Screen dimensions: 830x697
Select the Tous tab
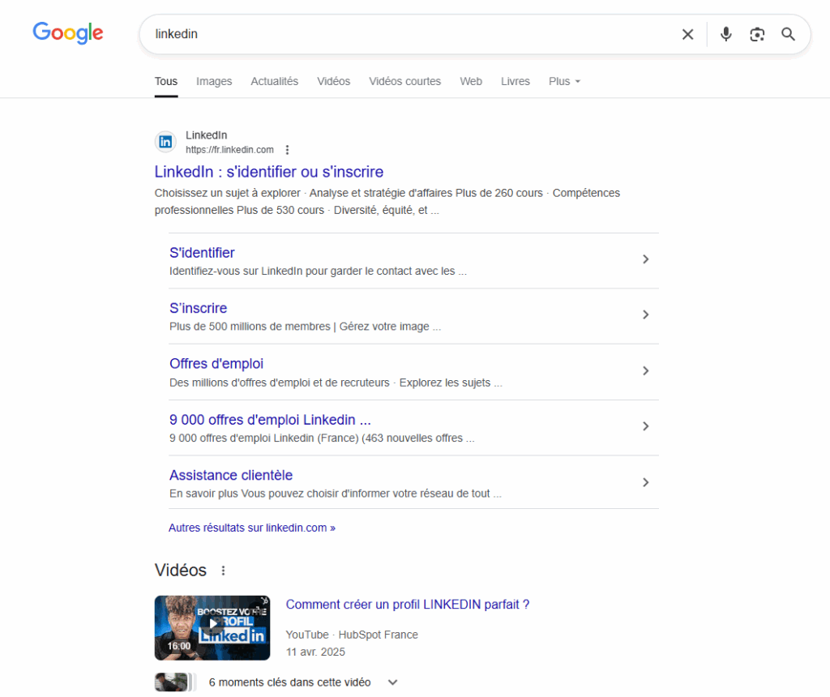pyautogui.click(x=165, y=82)
